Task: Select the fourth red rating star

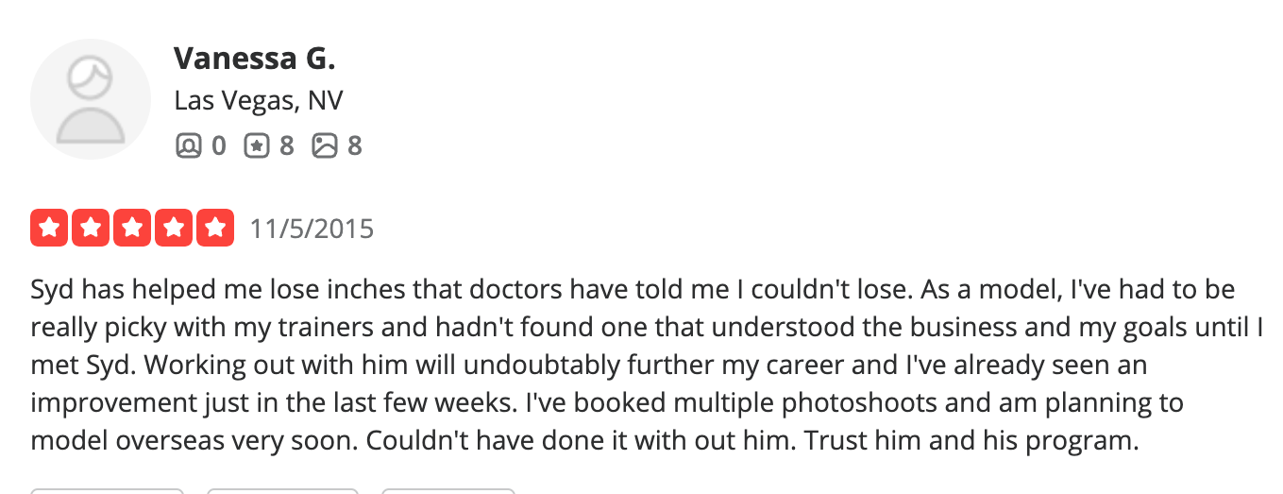Action: point(174,228)
